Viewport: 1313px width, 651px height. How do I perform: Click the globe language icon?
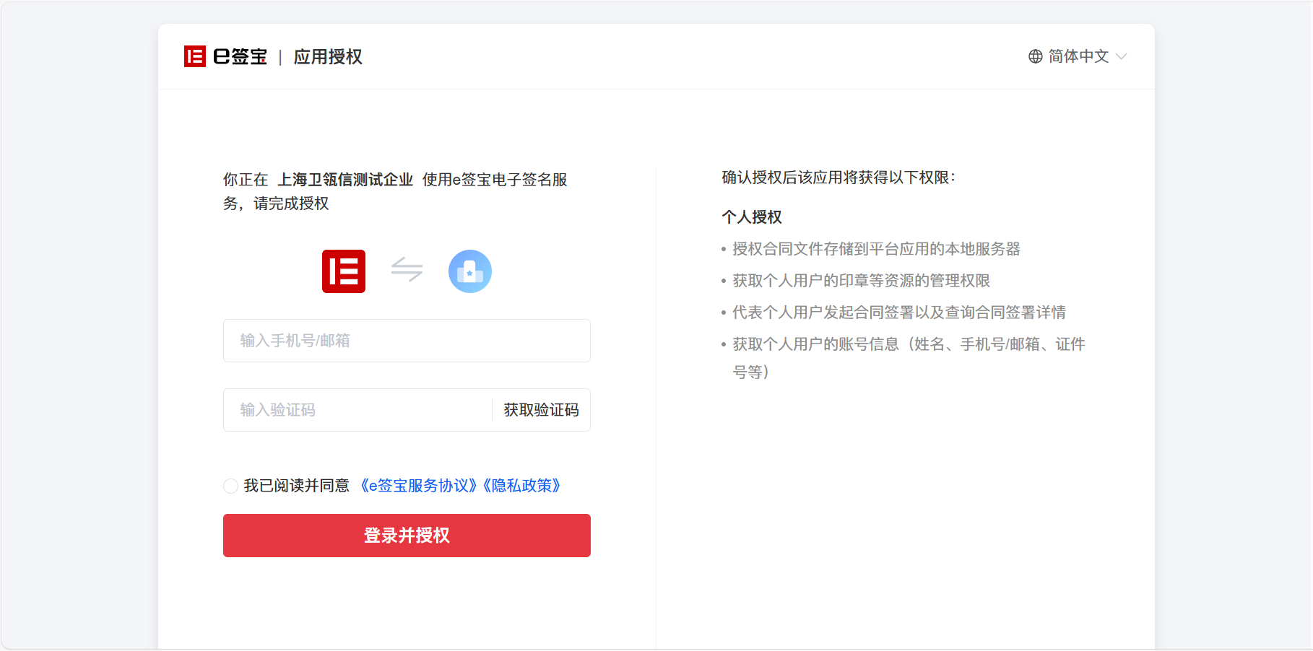click(1036, 56)
